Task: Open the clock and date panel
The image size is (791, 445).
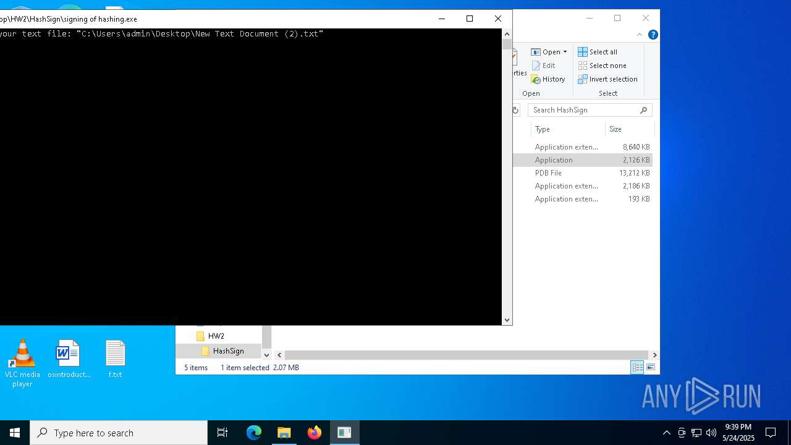Action: click(x=738, y=433)
